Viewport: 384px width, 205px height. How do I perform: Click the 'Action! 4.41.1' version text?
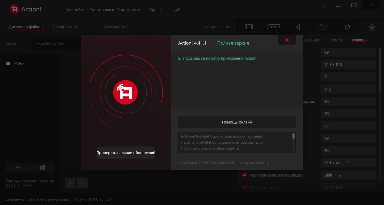pyautogui.click(x=192, y=43)
